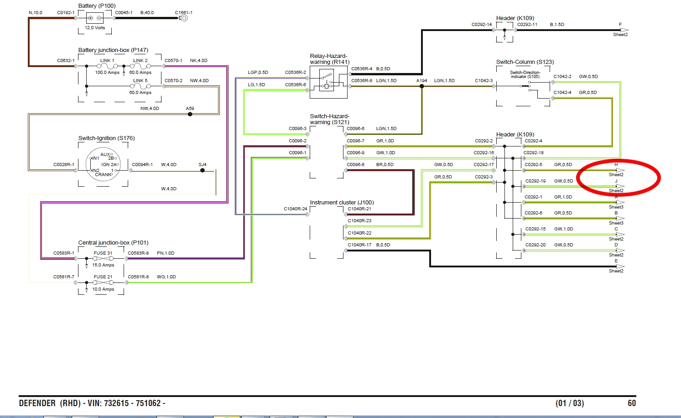Click the FUSE 31 fuse symbol
The height and width of the screenshot is (418, 681).
(103, 259)
